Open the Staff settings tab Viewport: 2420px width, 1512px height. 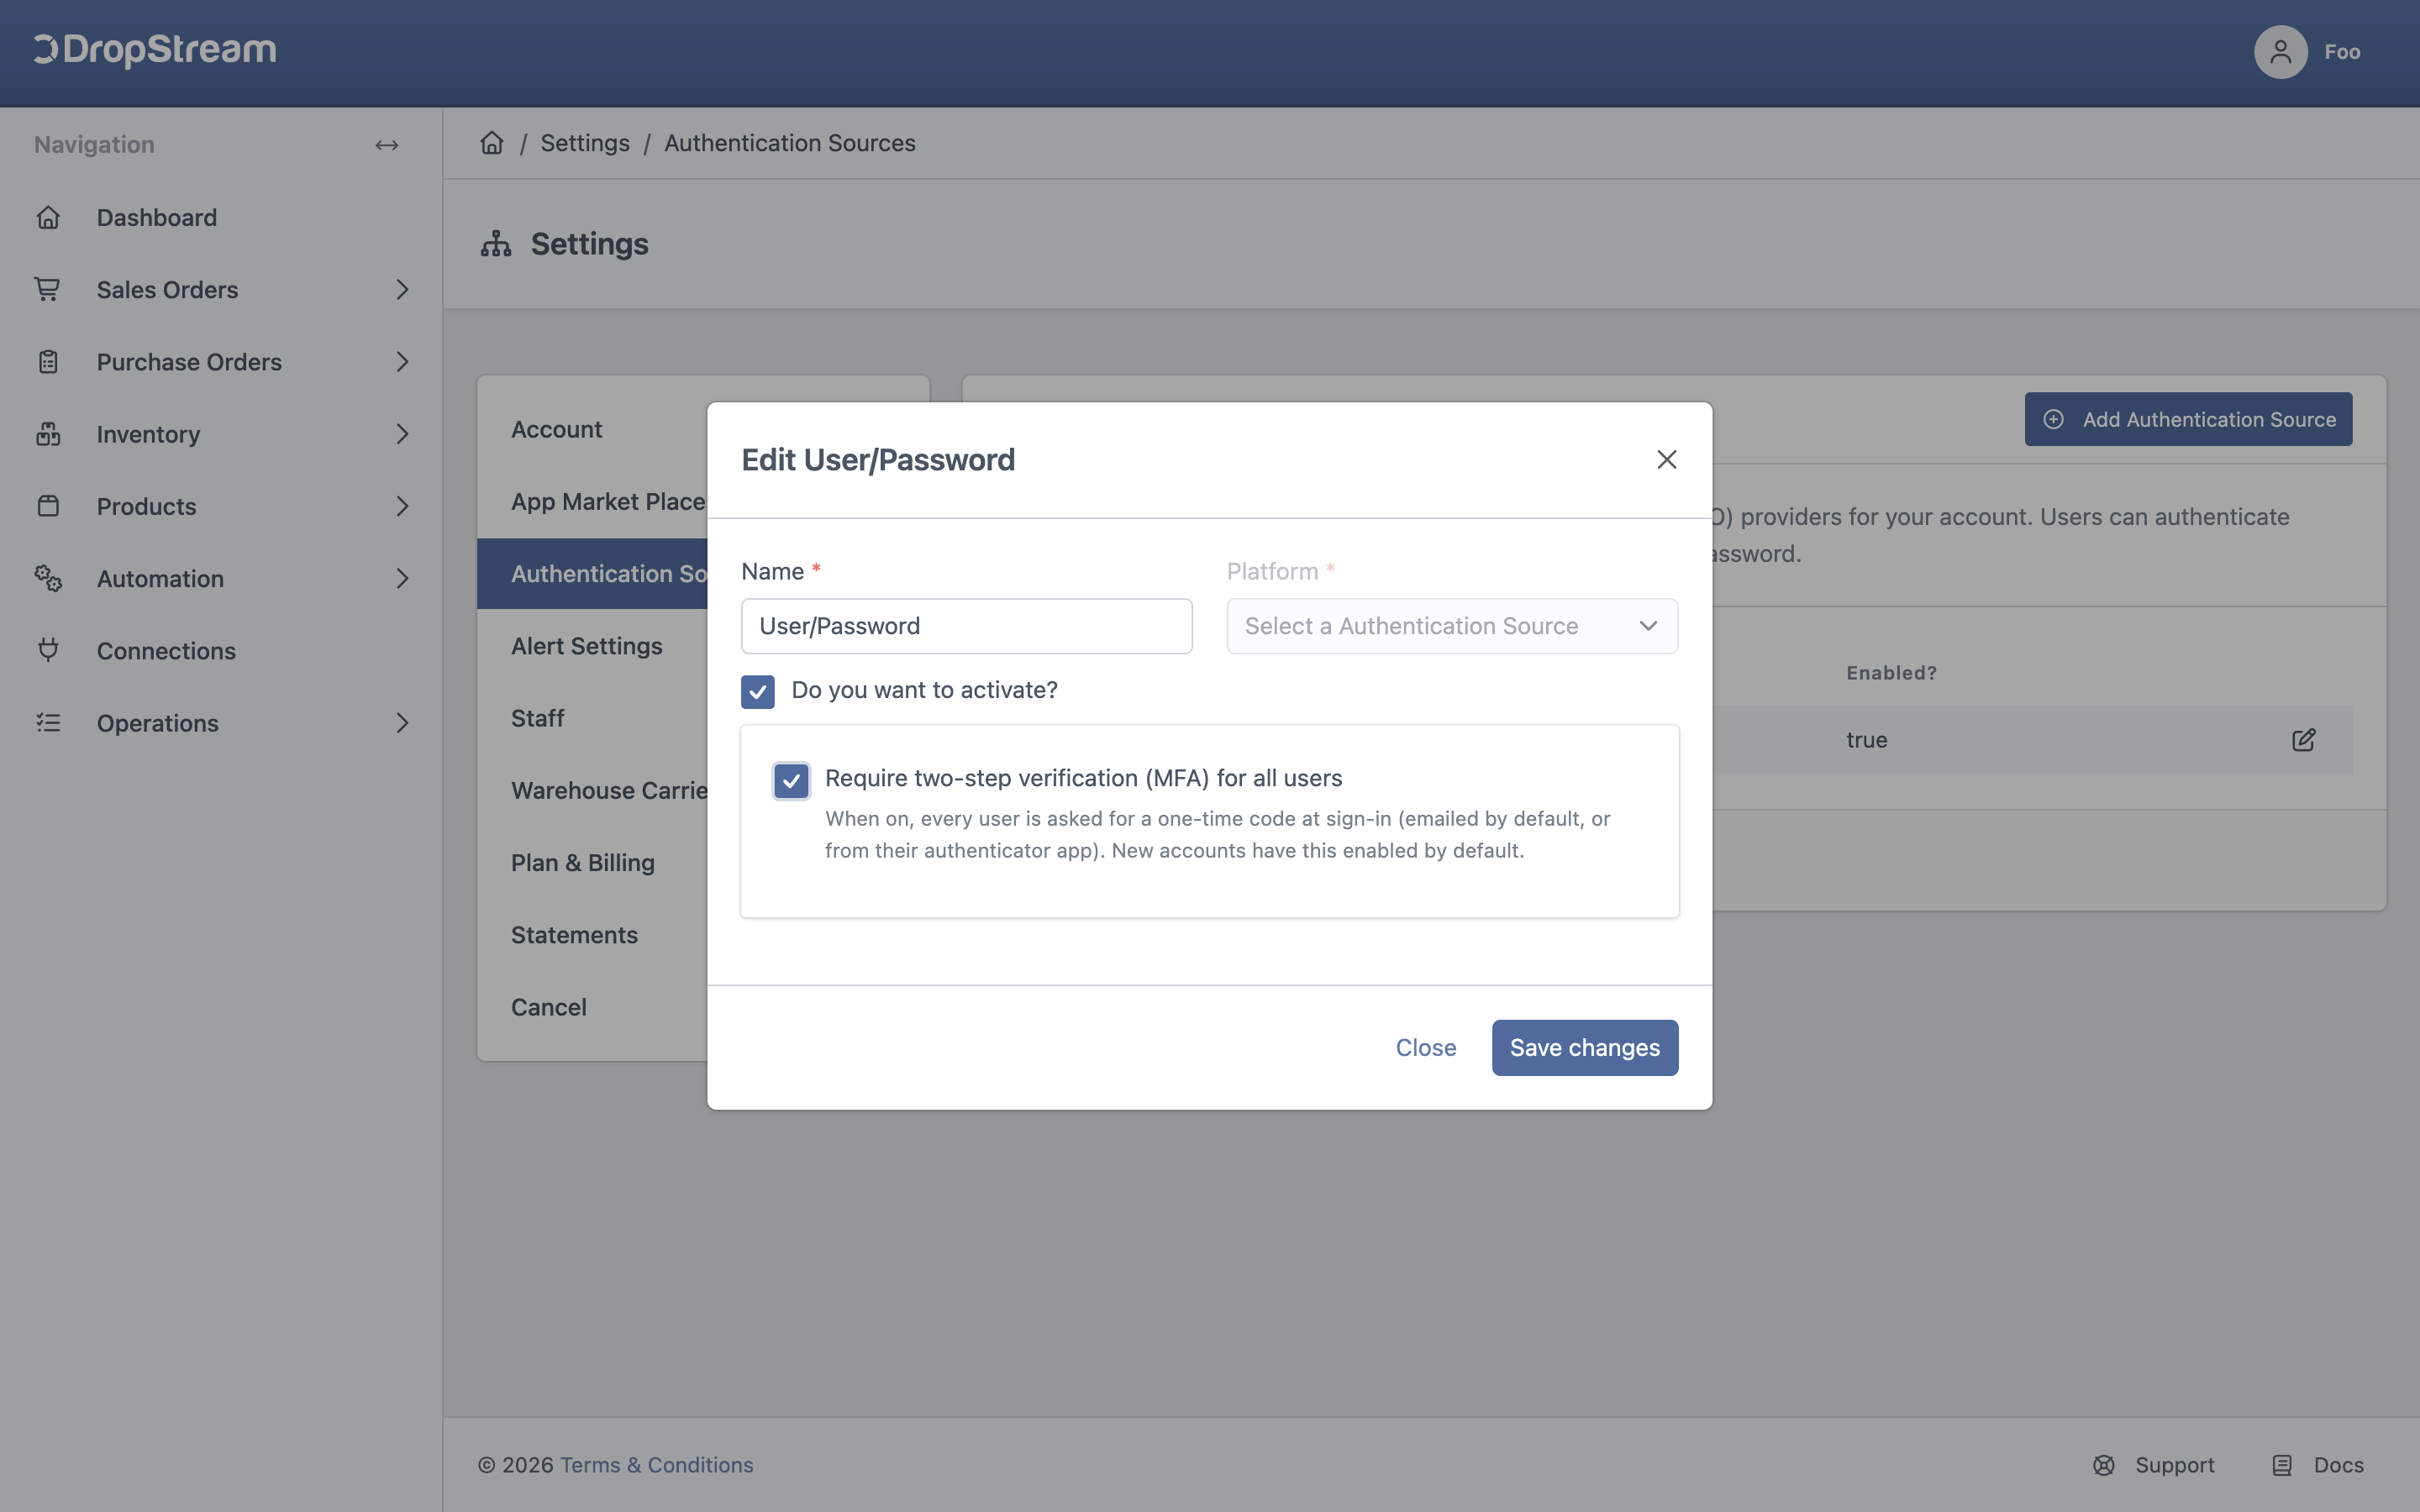(x=592, y=718)
